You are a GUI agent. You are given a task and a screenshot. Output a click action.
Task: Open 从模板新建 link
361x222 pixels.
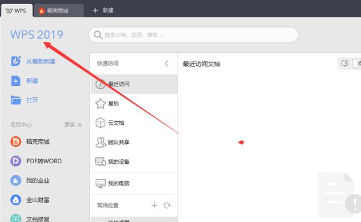point(40,61)
